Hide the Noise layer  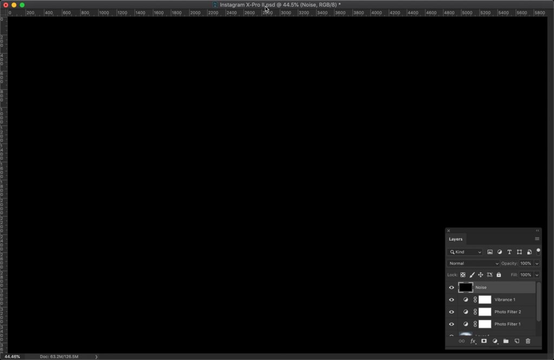pyautogui.click(x=451, y=287)
